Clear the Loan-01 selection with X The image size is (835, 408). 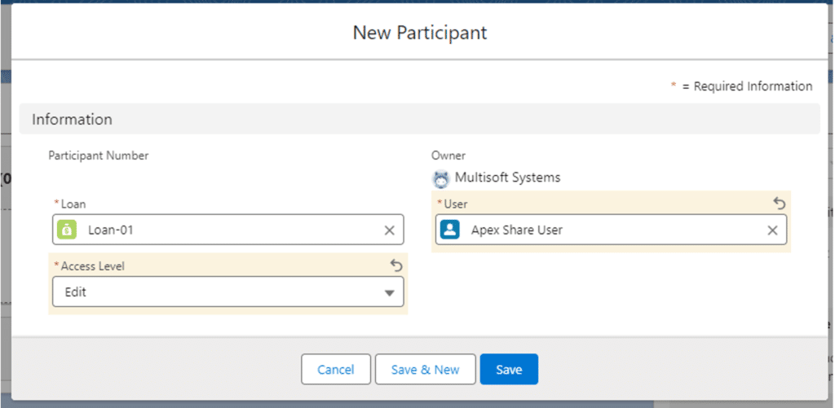coord(389,230)
